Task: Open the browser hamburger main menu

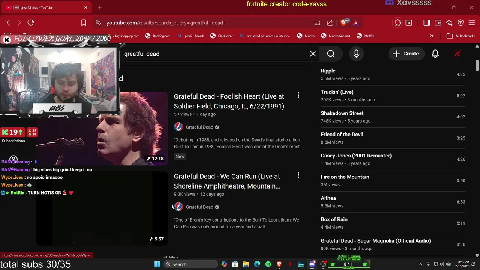Action: coord(472,22)
